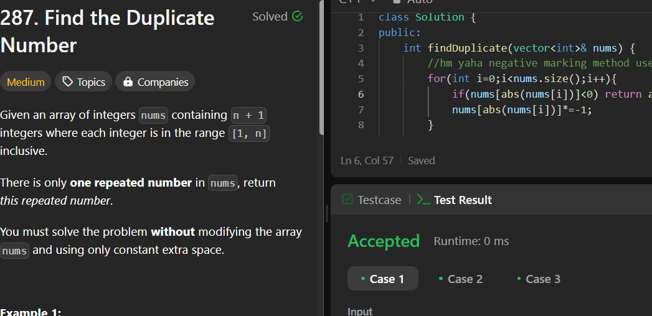Click the Runtime: 0 ms text
The width and height of the screenshot is (652, 316).
point(471,241)
